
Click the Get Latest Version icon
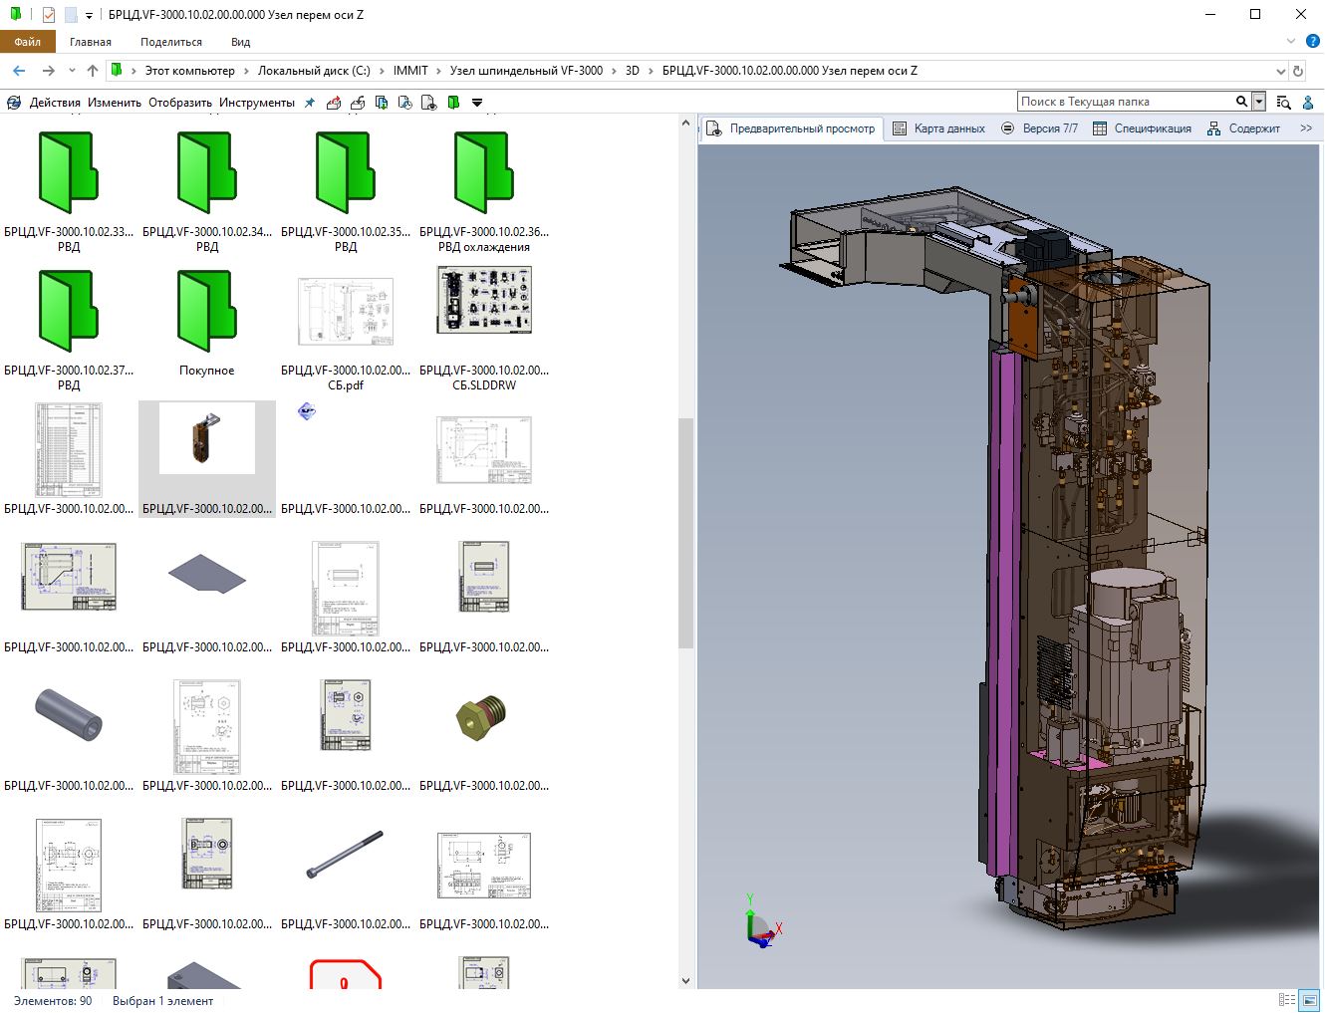(x=382, y=102)
